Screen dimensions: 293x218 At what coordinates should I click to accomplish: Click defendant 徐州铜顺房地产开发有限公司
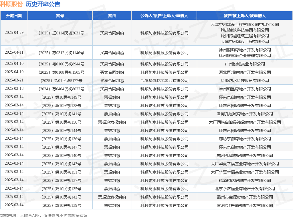coord(245,50)
